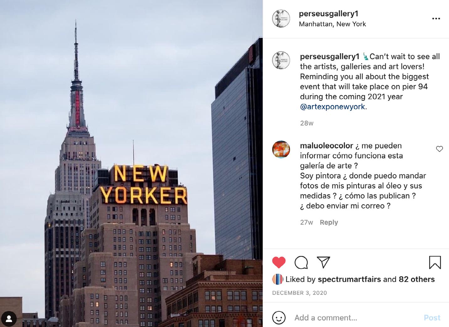Save post with bookmark icon

pos(435,263)
